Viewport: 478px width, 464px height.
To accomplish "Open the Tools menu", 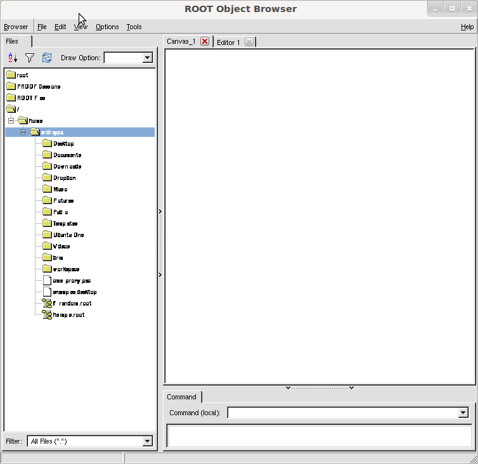I will (x=134, y=27).
